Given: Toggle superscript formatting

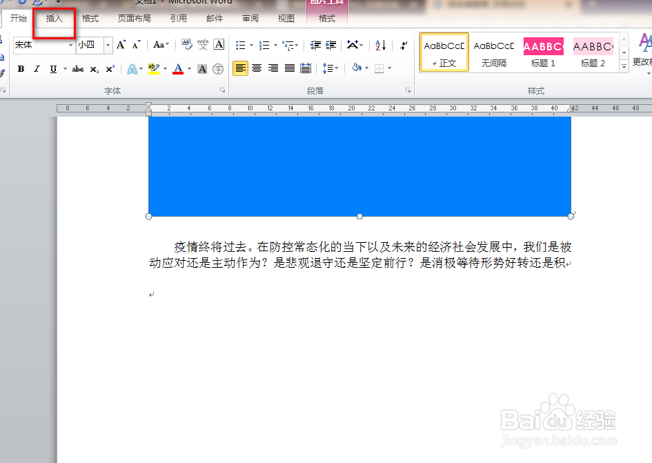Looking at the screenshot, I should [110, 69].
